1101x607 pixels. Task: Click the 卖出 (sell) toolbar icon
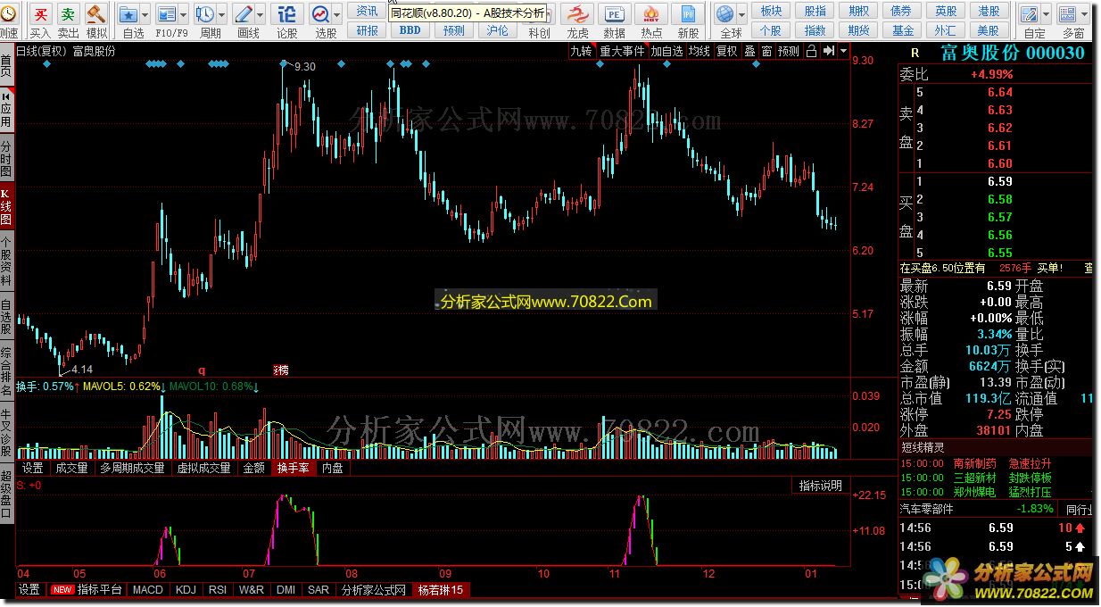pyautogui.click(x=69, y=14)
